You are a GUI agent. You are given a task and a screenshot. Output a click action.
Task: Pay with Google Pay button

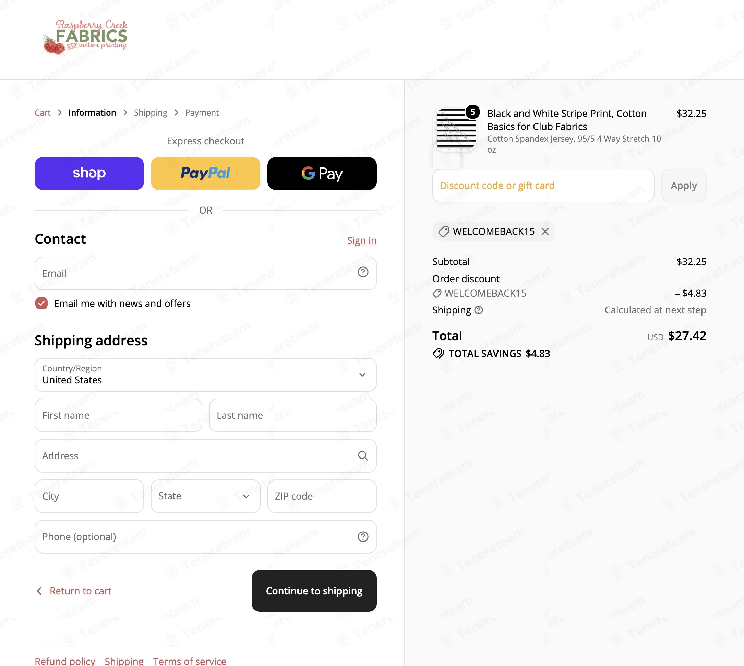pyautogui.click(x=322, y=174)
